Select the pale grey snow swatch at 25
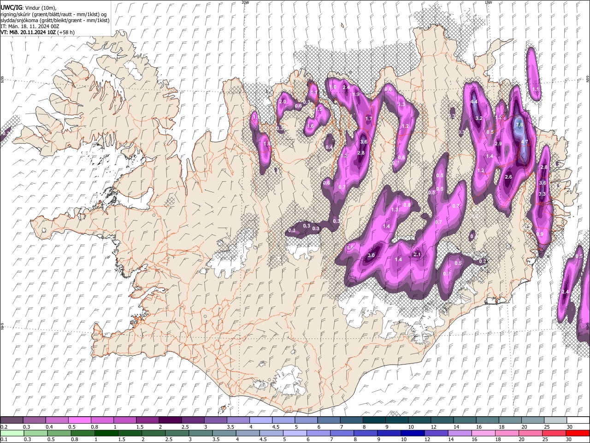 tap(555, 420)
